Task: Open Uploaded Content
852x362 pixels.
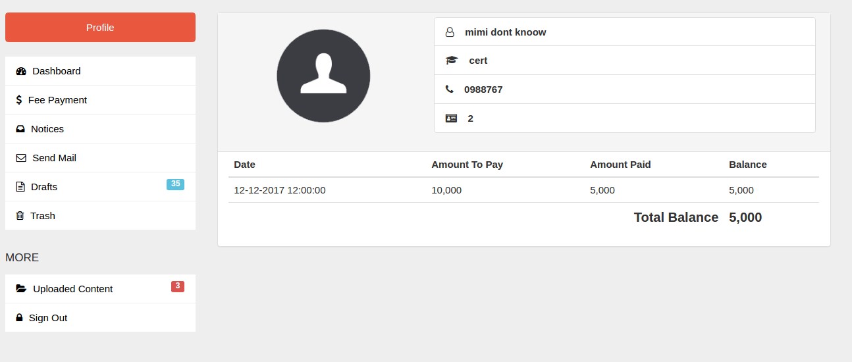Action: (x=100, y=289)
